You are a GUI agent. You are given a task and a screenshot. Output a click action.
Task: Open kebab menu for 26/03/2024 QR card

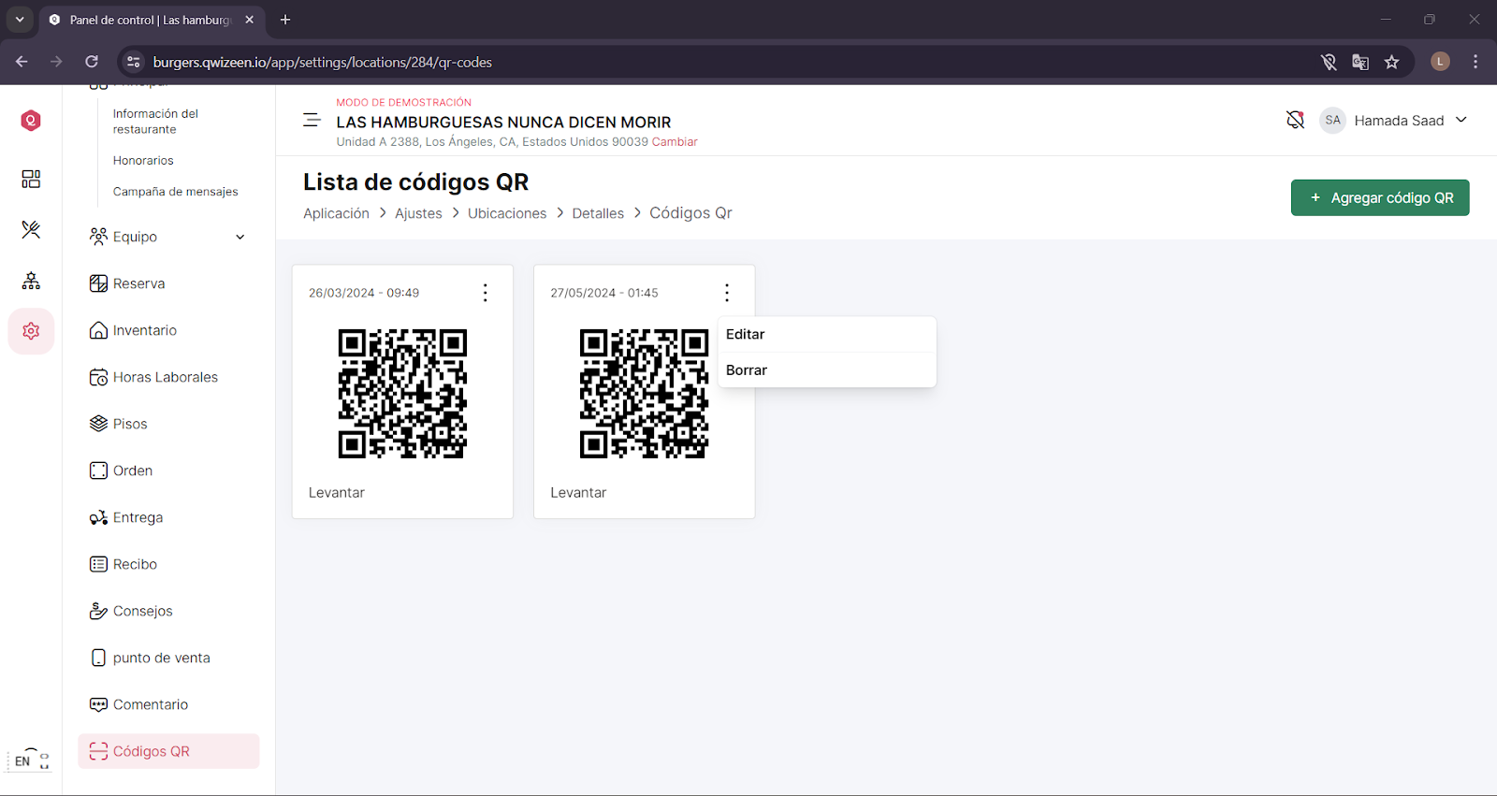pos(485,293)
